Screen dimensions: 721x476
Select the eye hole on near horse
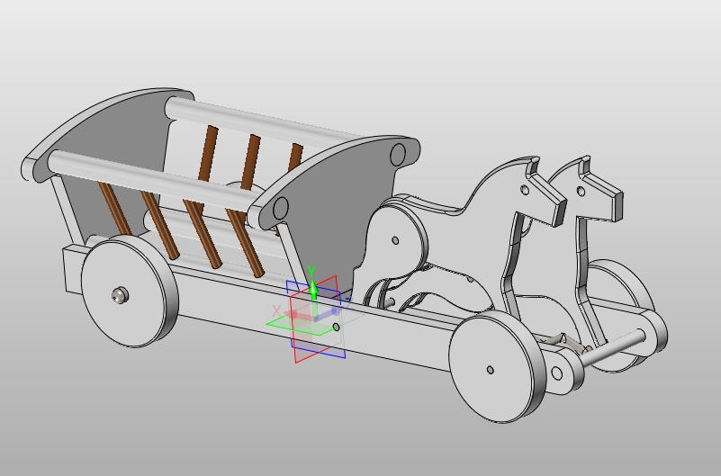tap(525, 189)
